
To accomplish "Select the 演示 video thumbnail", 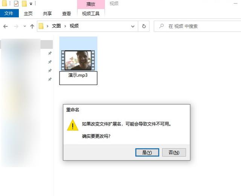I will (x=78, y=60).
